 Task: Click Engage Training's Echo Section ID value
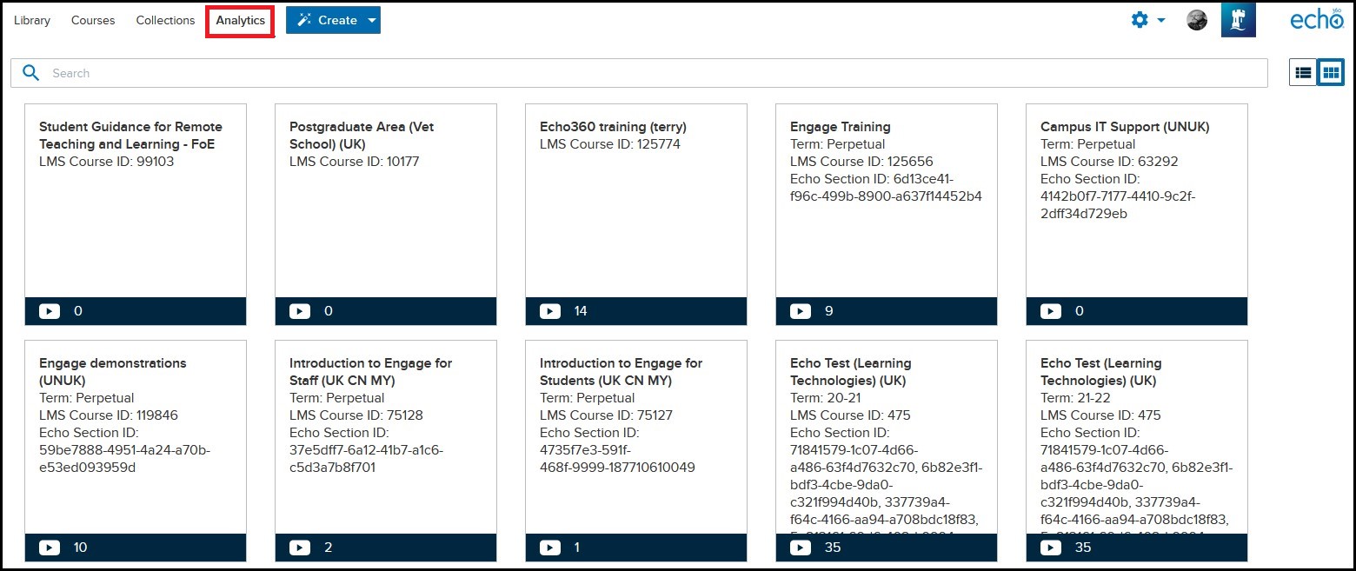point(886,188)
